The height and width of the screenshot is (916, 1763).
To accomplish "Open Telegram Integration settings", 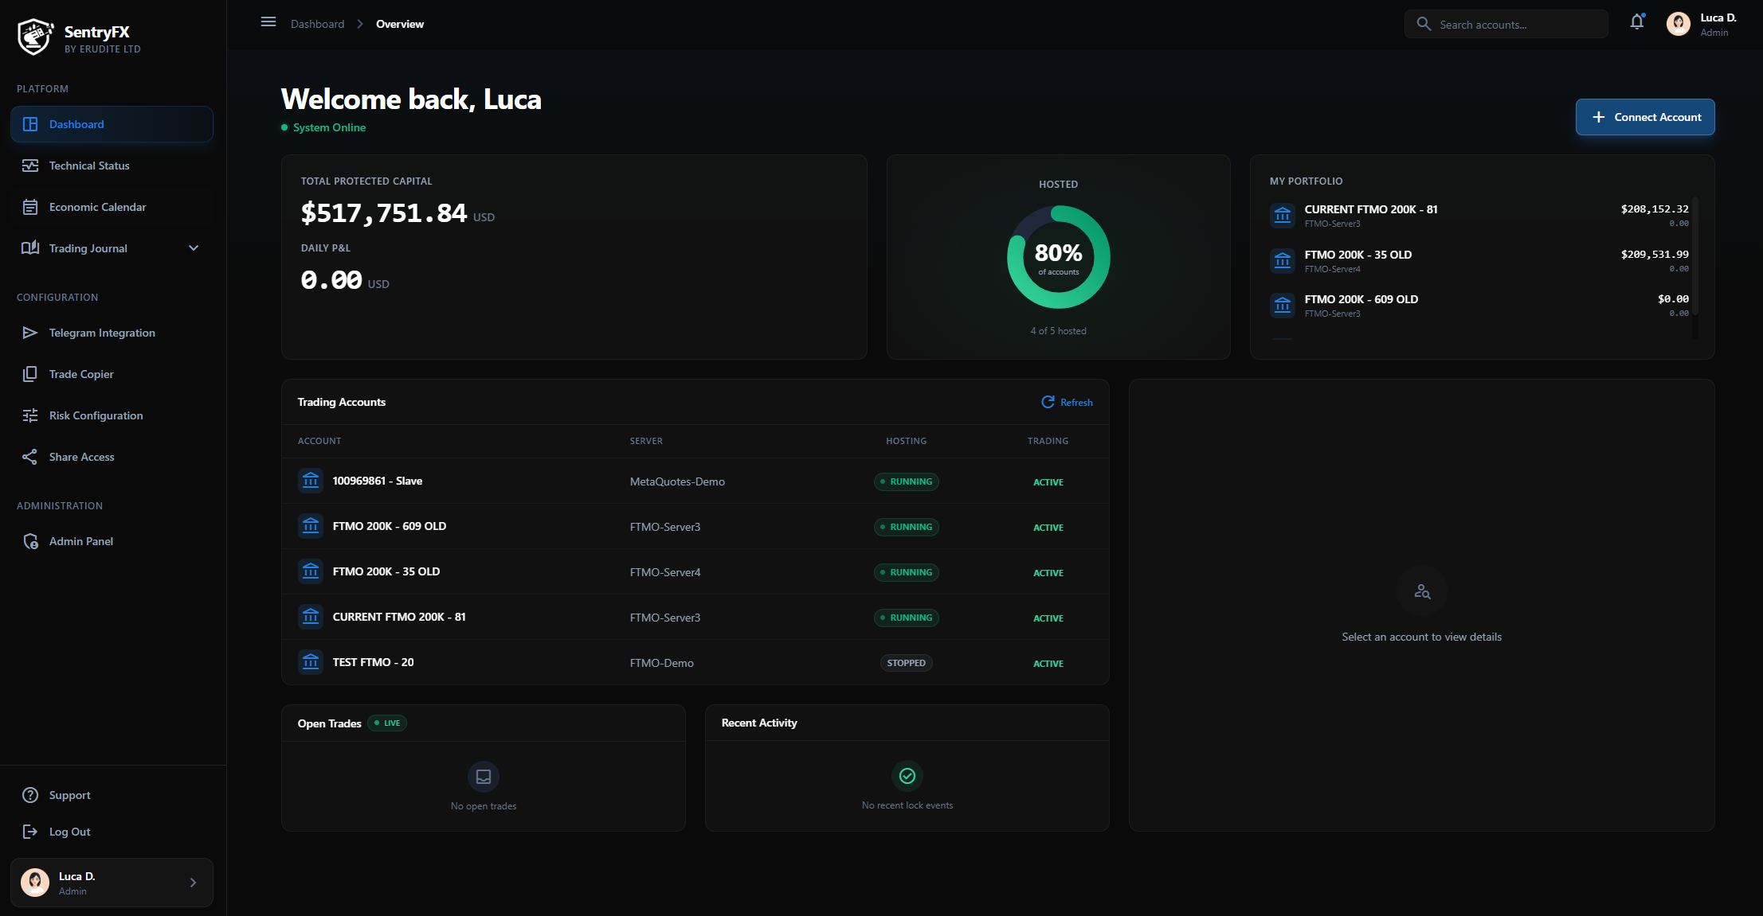I will pos(101,333).
